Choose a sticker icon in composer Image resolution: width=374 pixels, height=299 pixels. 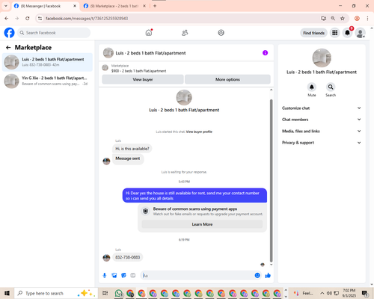coord(123,275)
